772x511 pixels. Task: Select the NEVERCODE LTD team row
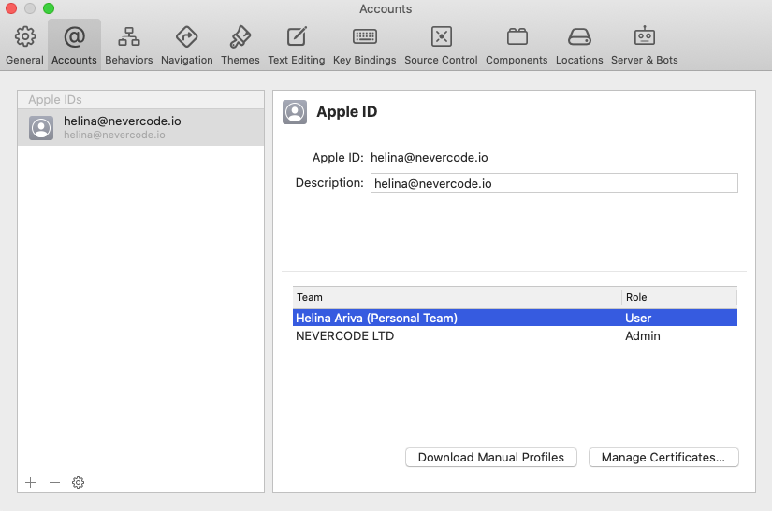pyautogui.click(x=515, y=336)
